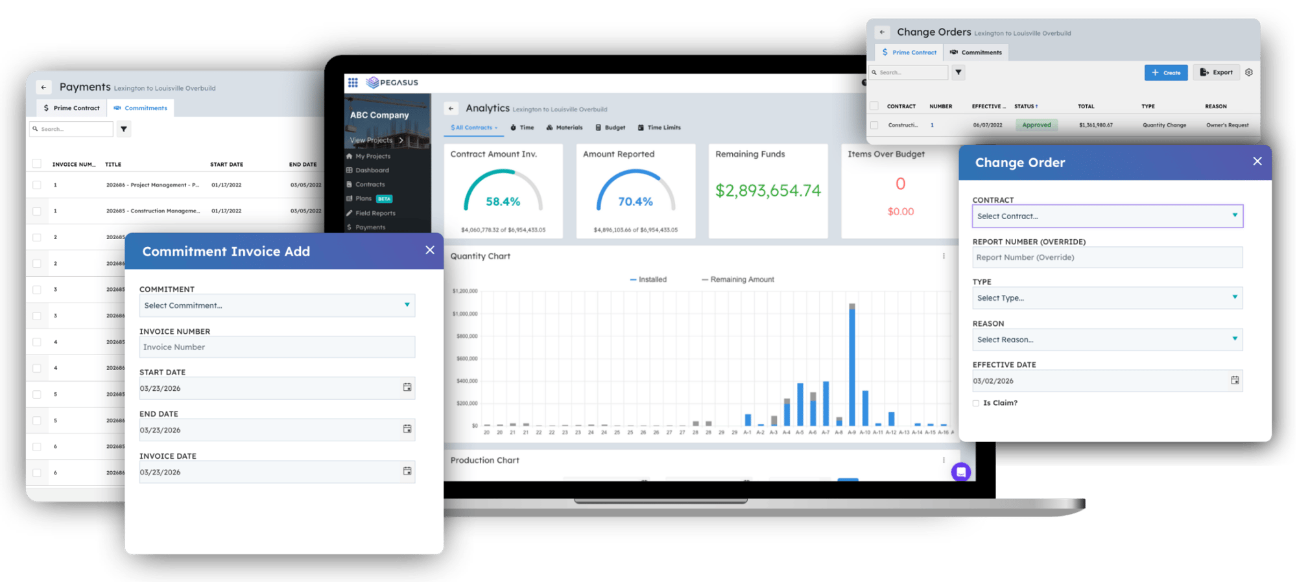Click the Invoice Number input field
The height and width of the screenshot is (582, 1297).
[277, 347]
